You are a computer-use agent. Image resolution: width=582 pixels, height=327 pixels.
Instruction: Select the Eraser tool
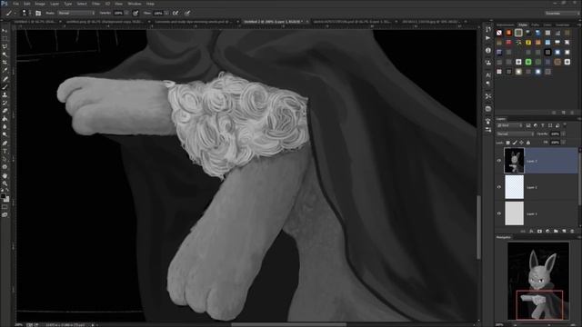pos(5,111)
